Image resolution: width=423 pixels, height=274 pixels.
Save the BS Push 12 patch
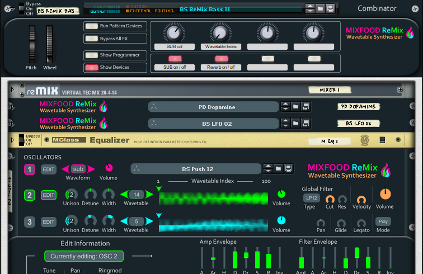click(288, 169)
